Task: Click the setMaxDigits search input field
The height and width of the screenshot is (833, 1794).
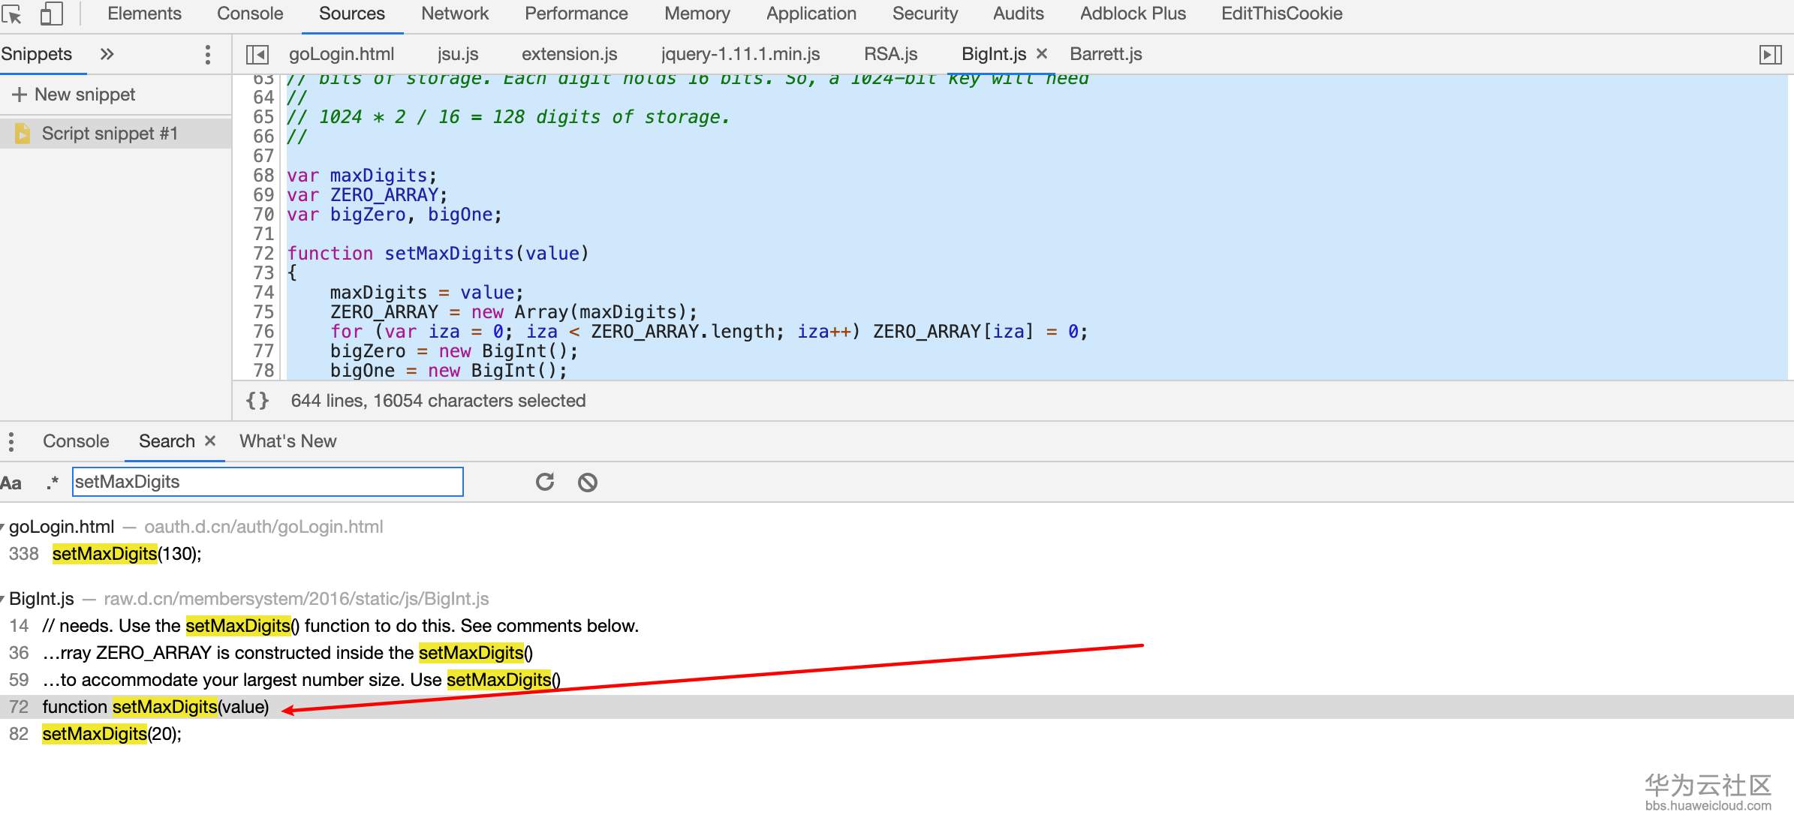Action: click(x=267, y=482)
